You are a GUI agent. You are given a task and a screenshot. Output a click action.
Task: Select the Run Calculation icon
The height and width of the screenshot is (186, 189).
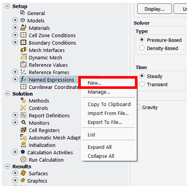pyautogui.click(x=23, y=160)
